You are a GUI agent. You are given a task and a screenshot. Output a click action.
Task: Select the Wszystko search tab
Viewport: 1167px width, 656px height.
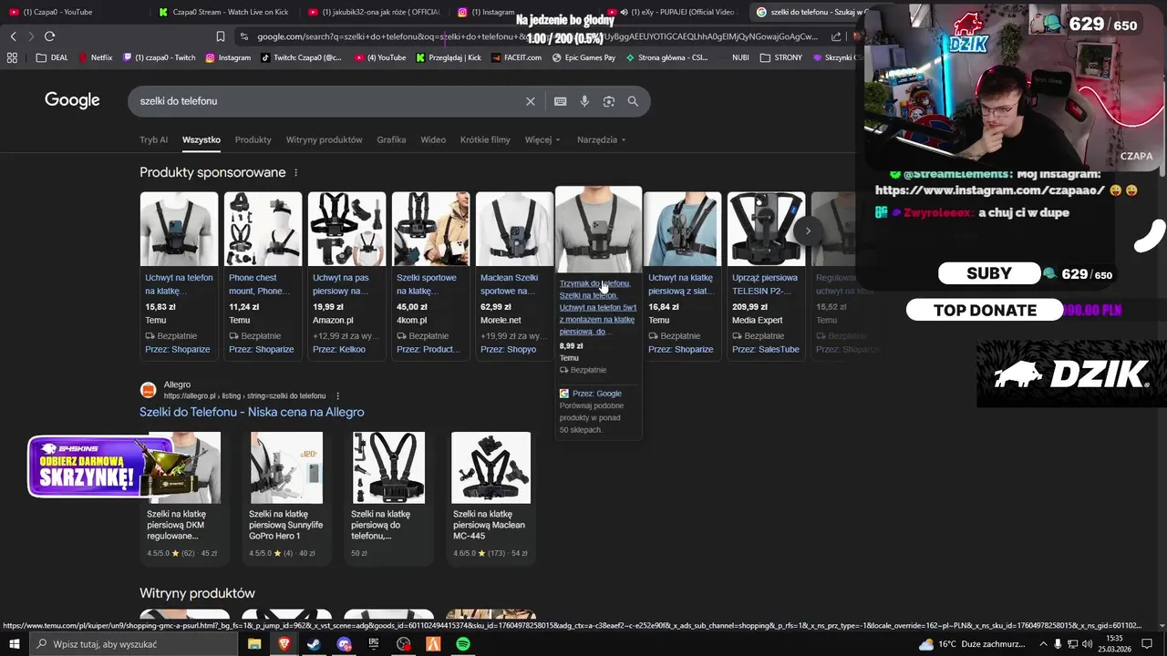pos(201,139)
